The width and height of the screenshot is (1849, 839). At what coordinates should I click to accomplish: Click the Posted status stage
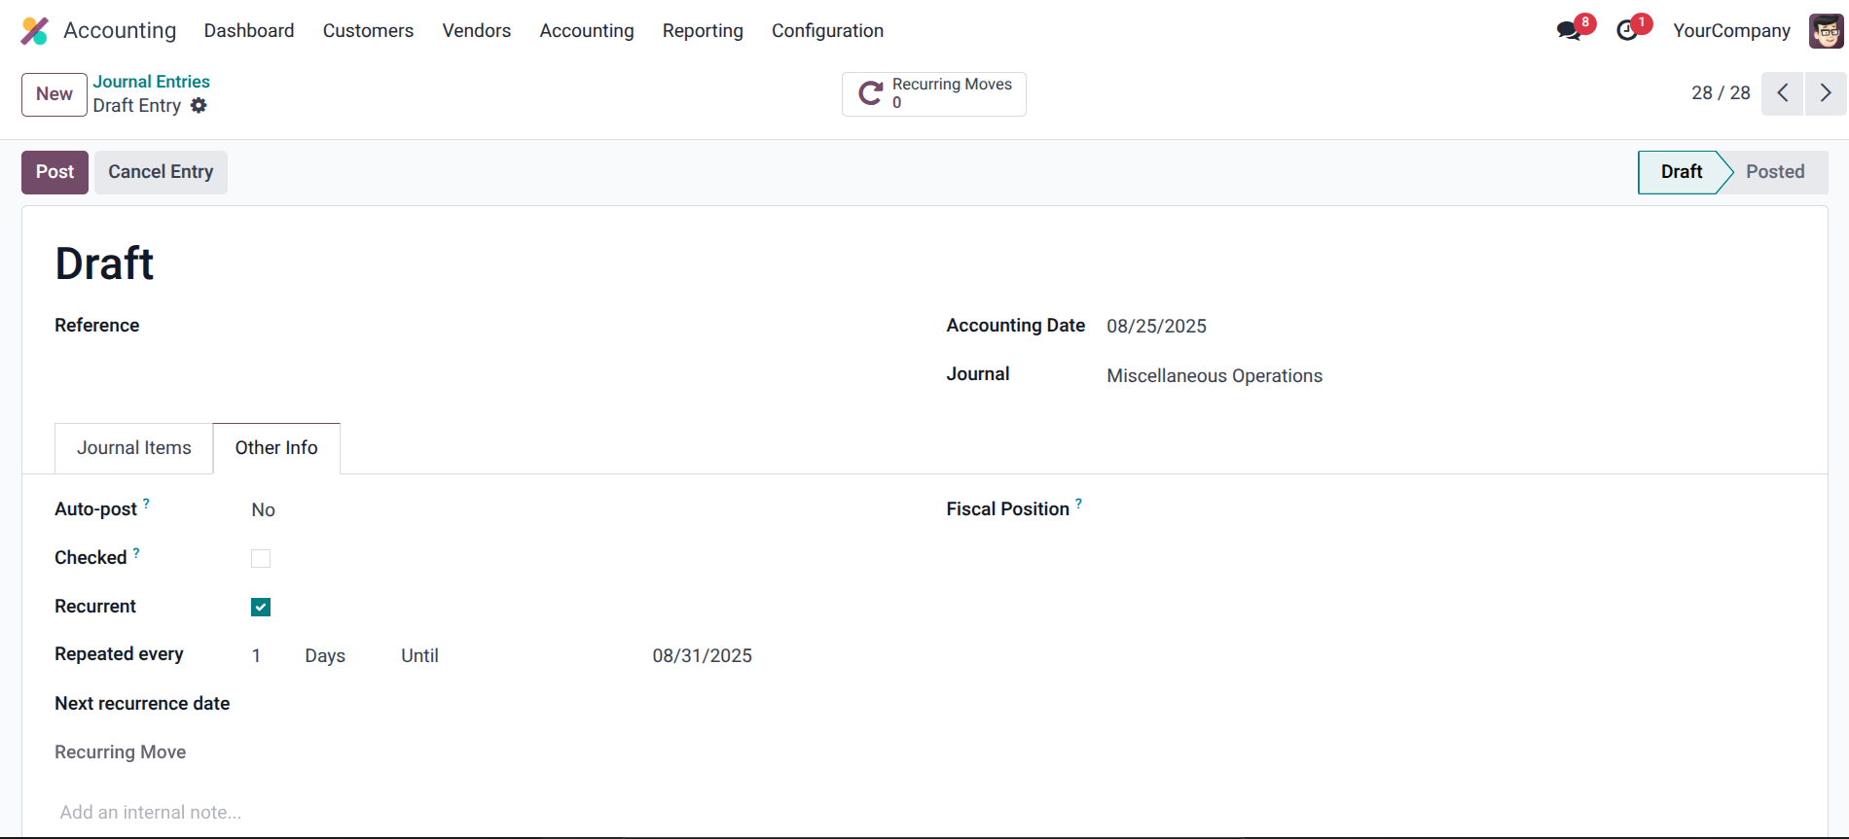(x=1774, y=172)
